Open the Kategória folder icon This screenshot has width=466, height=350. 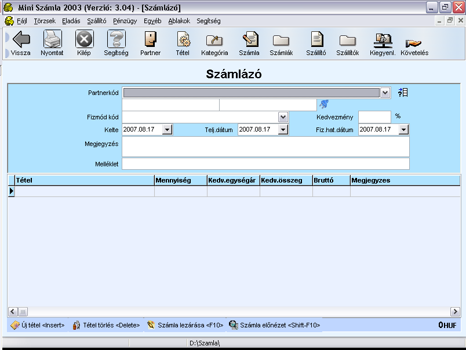pyautogui.click(x=214, y=40)
